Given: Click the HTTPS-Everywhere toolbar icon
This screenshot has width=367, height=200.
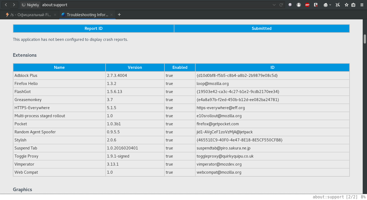Looking at the screenshot, I should click(x=338, y=5).
